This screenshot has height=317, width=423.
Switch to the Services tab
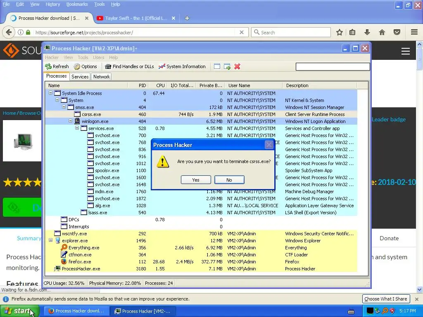[x=80, y=76]
